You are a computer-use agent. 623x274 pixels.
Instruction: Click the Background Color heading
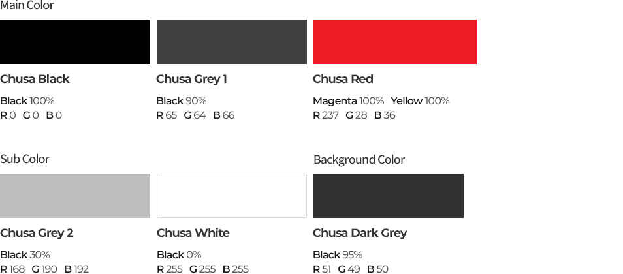point(359,160)
